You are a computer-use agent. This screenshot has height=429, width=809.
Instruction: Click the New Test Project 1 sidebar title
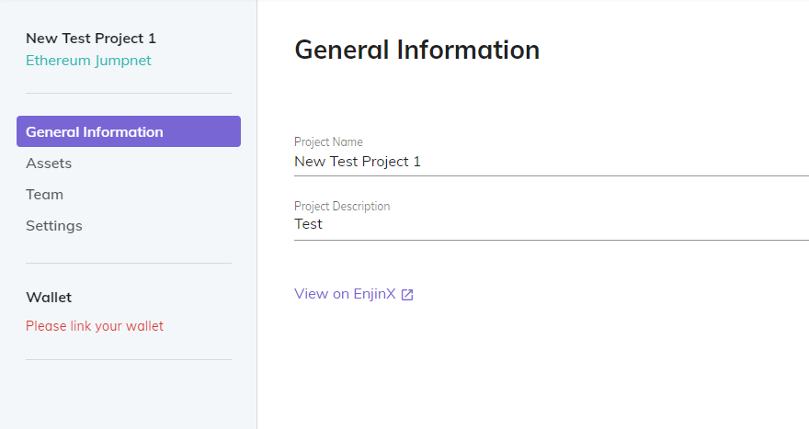click(x=91, y=39)
